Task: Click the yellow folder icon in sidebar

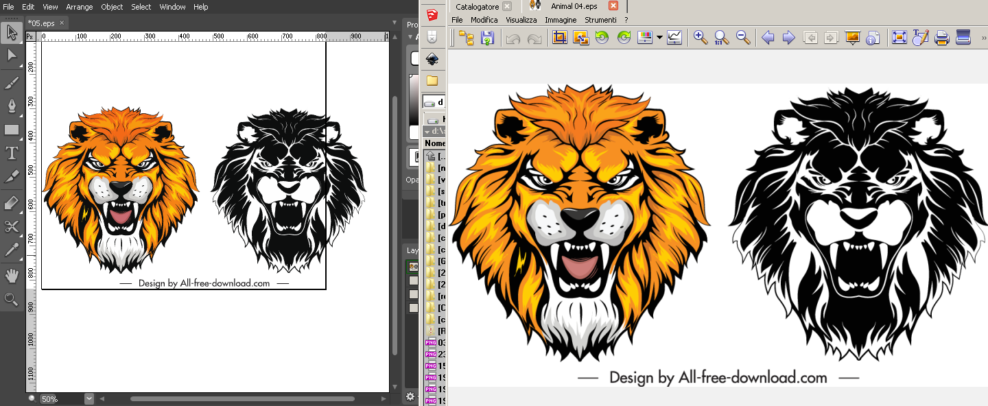Action: click(x=432, y=81)
